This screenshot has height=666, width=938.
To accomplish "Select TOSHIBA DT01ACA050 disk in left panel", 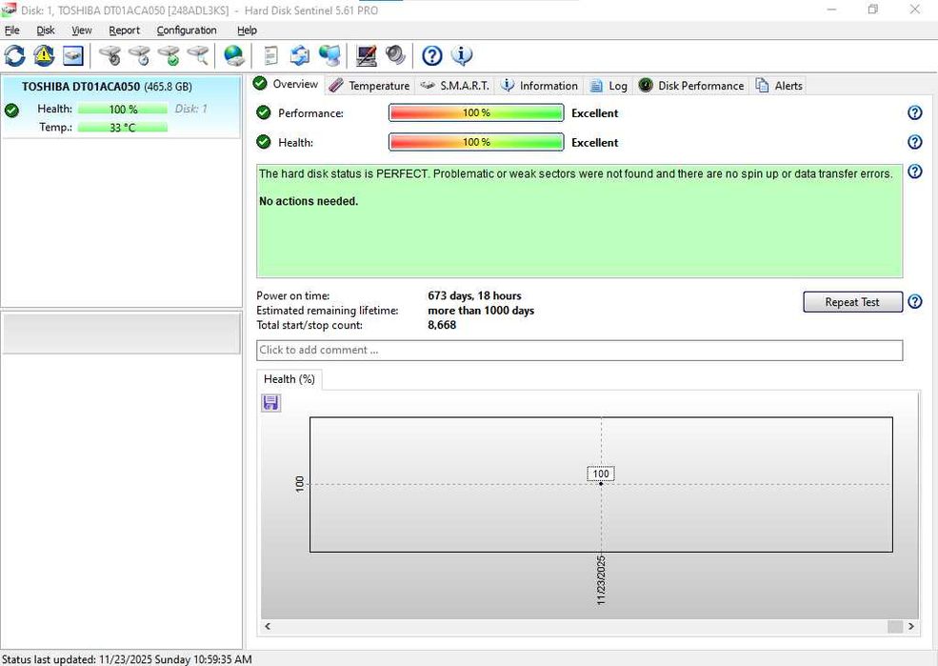I will click(x=121, y=107).
